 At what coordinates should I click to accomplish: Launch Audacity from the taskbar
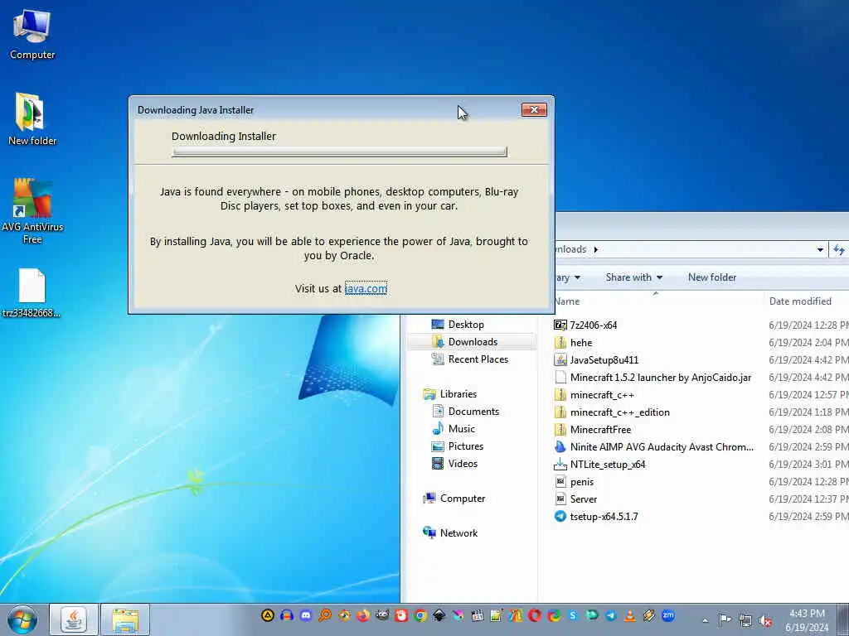pos(287,615)
